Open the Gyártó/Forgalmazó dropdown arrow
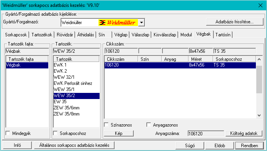 click(141, 23)
